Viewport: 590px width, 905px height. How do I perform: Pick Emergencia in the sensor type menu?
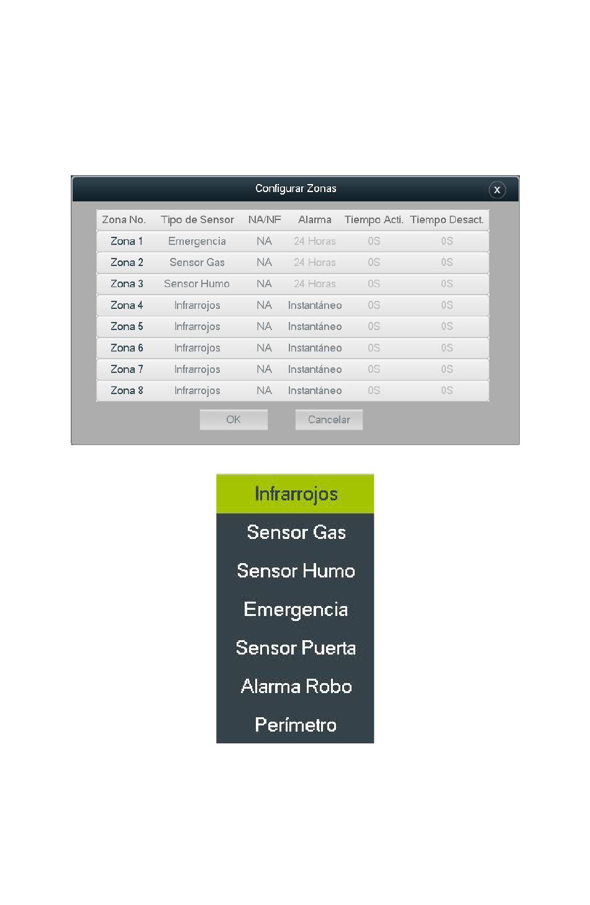click(295, 610)
